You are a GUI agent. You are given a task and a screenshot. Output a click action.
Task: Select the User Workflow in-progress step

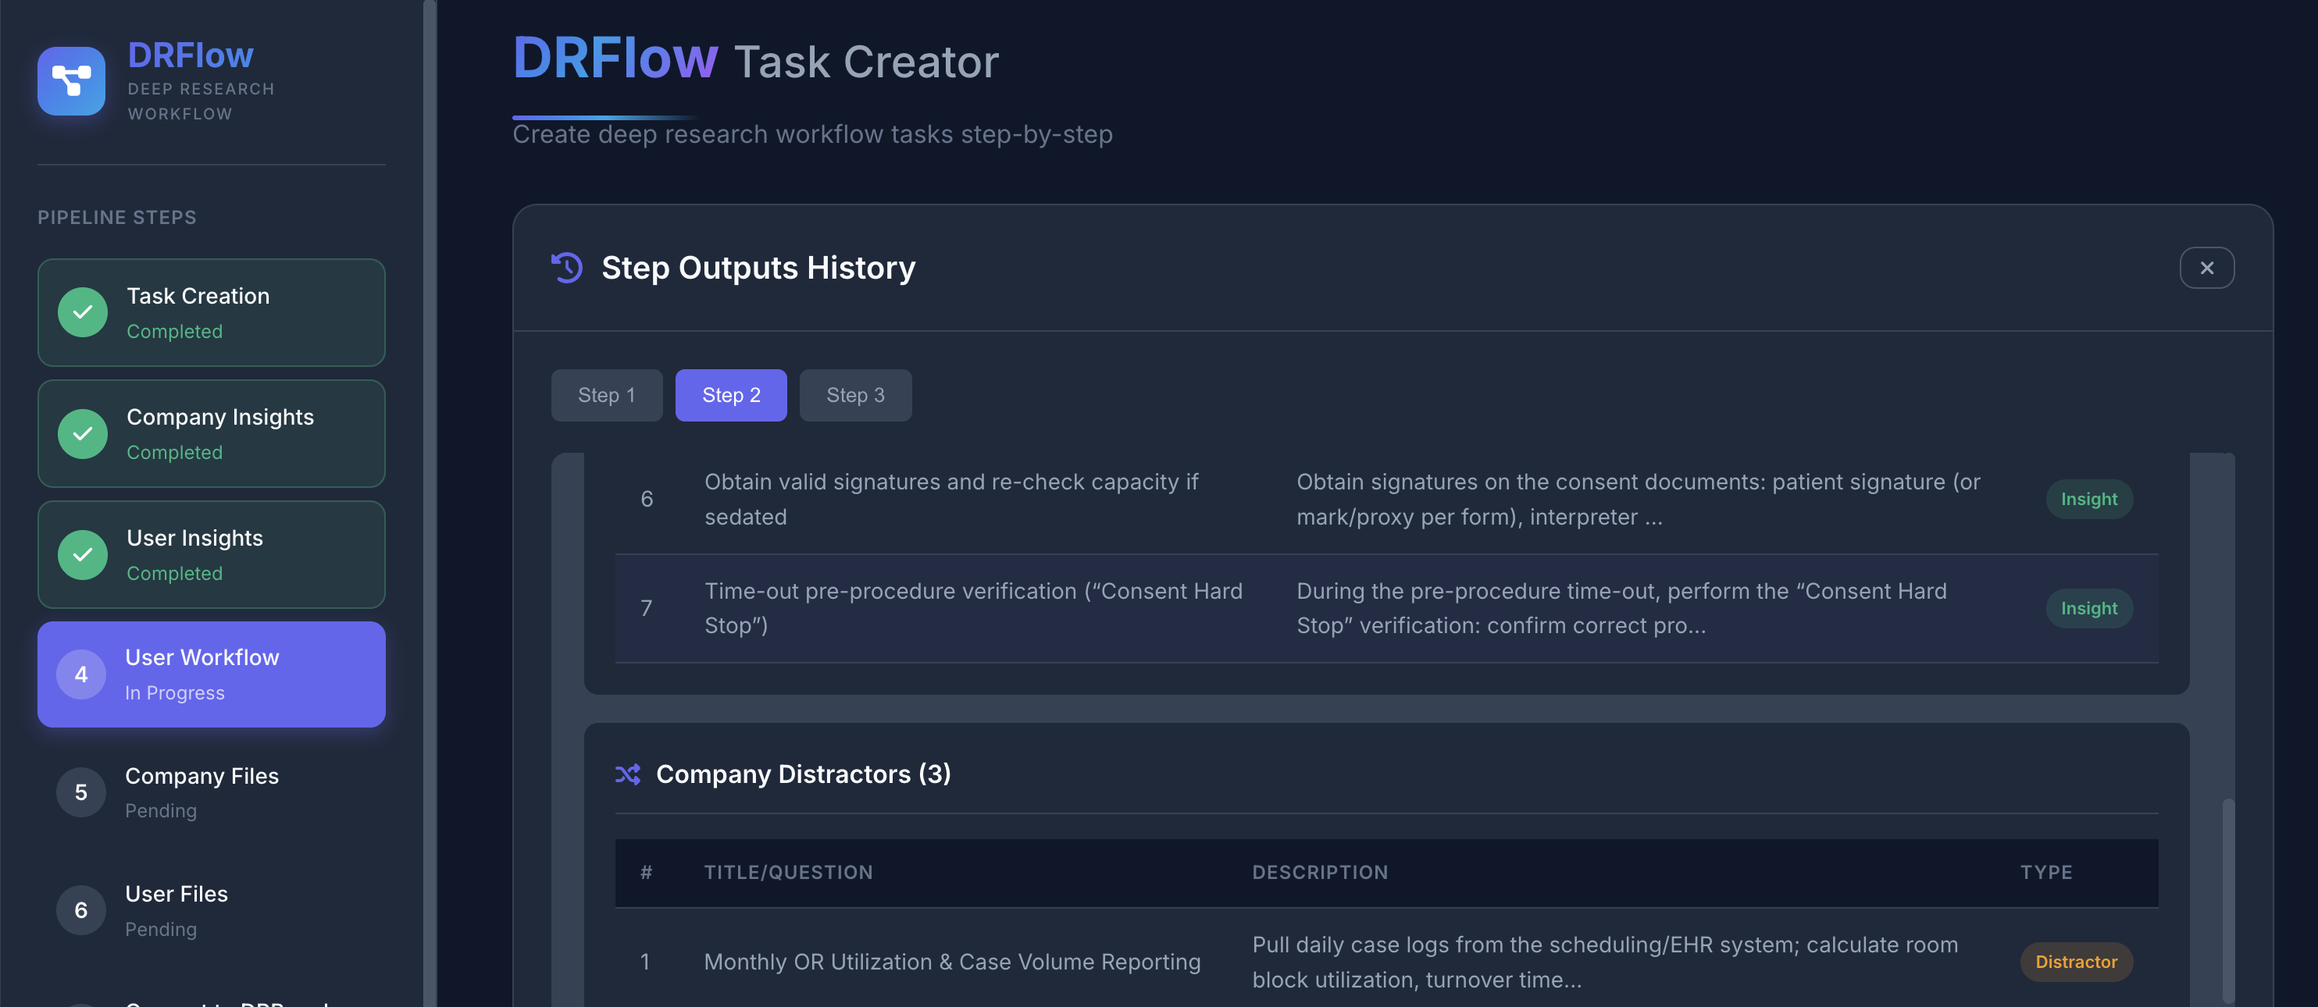point(212,674)
